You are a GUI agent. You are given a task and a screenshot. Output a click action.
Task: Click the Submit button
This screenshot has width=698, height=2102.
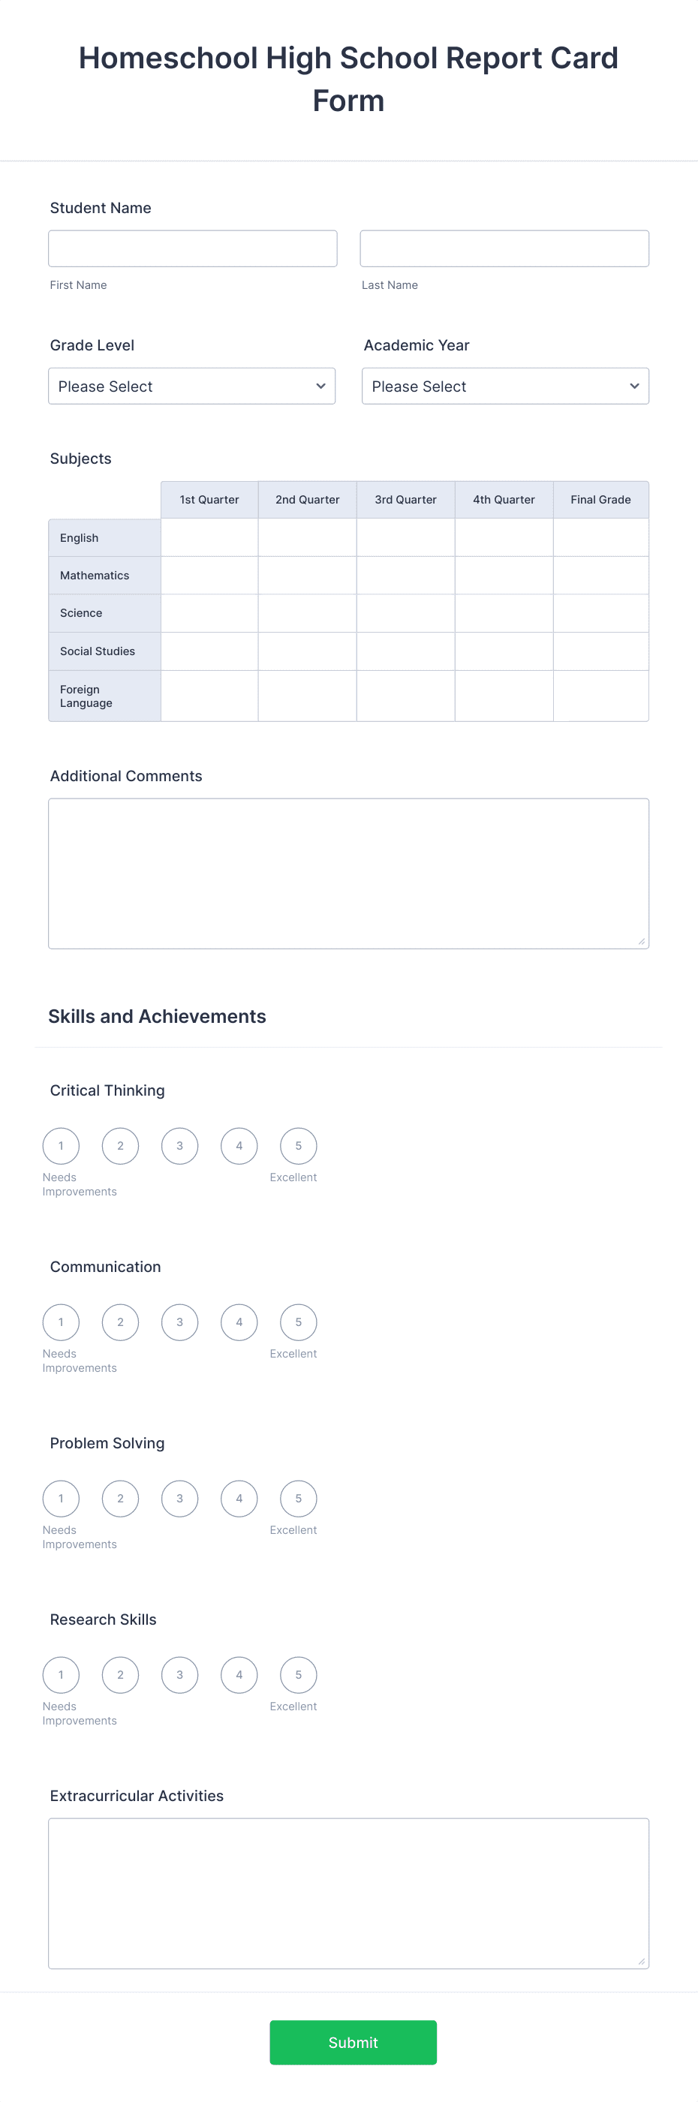(x=353, y=2043)
